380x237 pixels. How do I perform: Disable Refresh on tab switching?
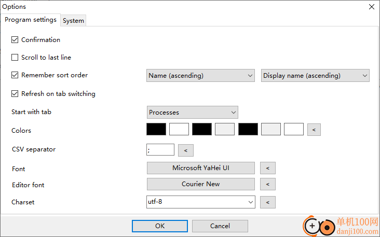point(15,94)
